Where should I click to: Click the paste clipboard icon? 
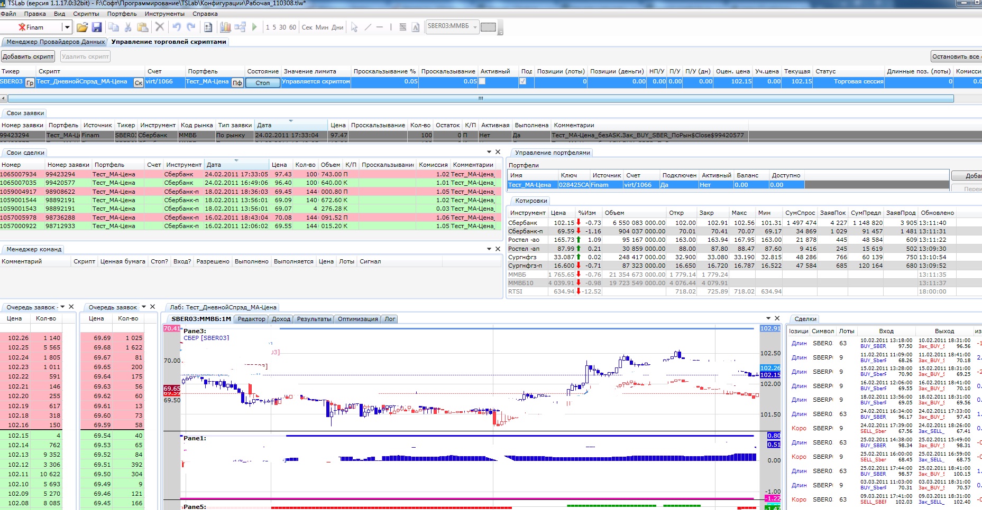tap(142, 27)
